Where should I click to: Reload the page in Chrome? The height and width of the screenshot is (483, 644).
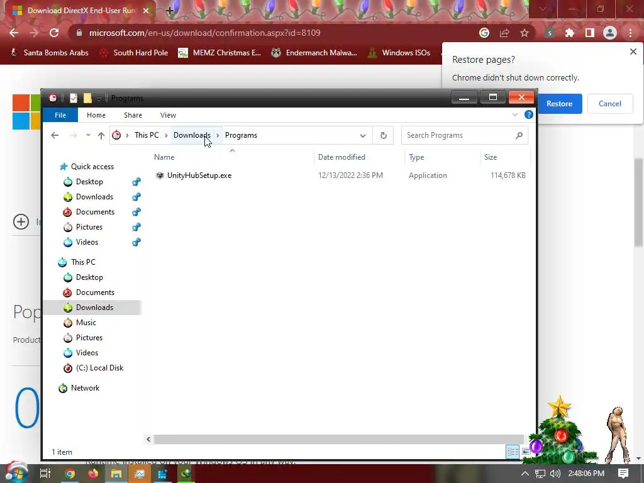[x=54, y=33]
